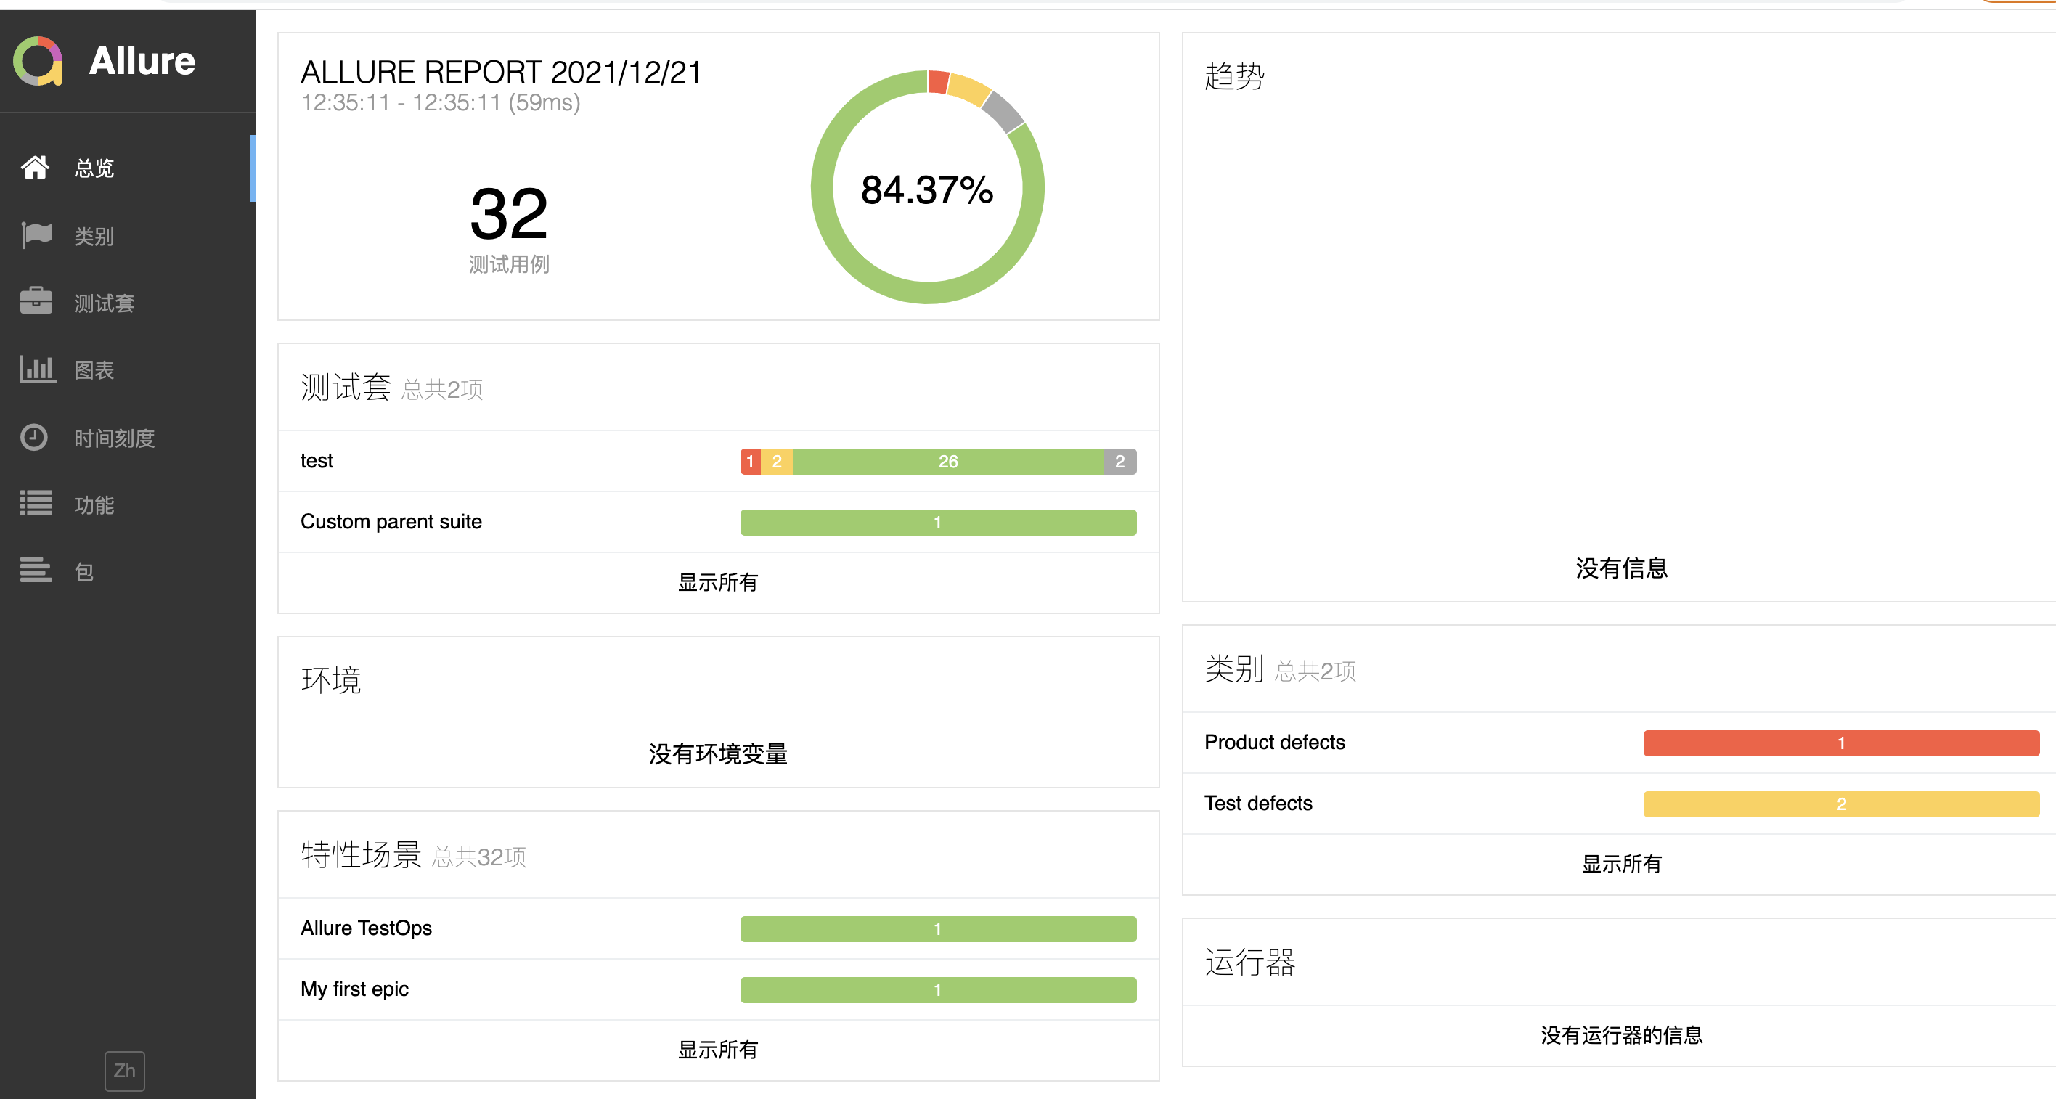Open the Product defects category
2056x1099 pixels.
1275,743
